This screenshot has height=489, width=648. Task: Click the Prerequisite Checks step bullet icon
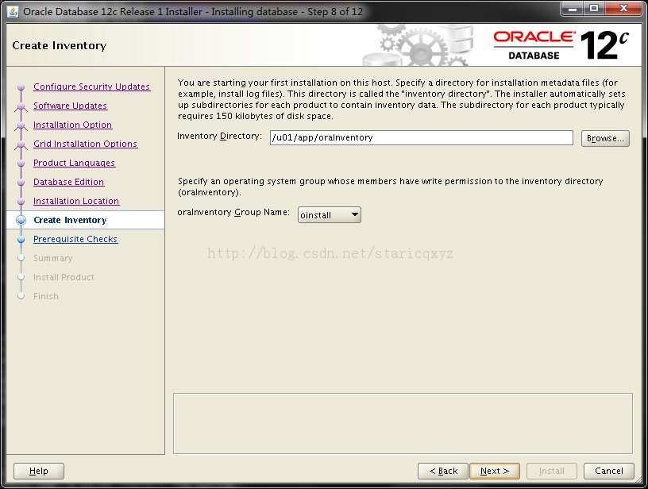click(21, 239)
